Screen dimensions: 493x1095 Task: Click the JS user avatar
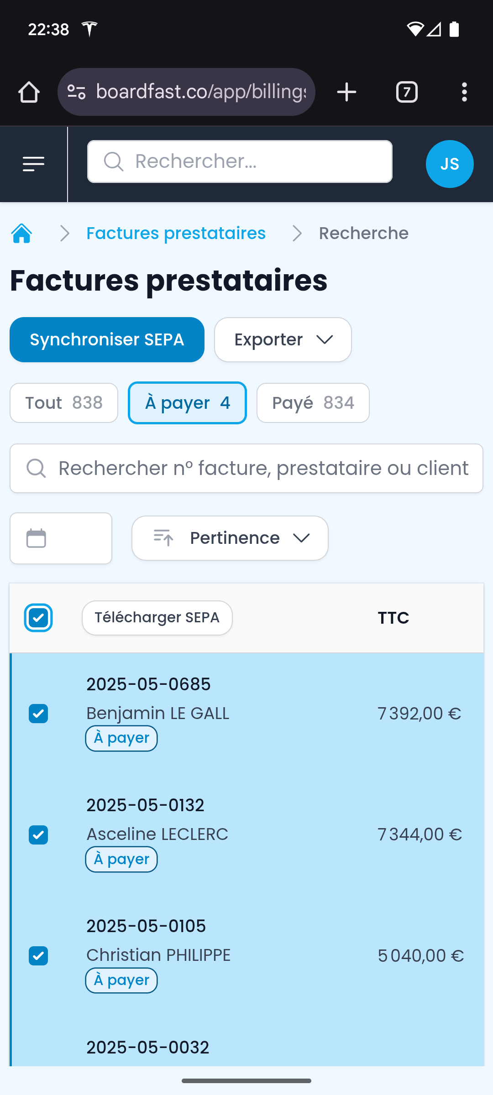pos(450,164)
